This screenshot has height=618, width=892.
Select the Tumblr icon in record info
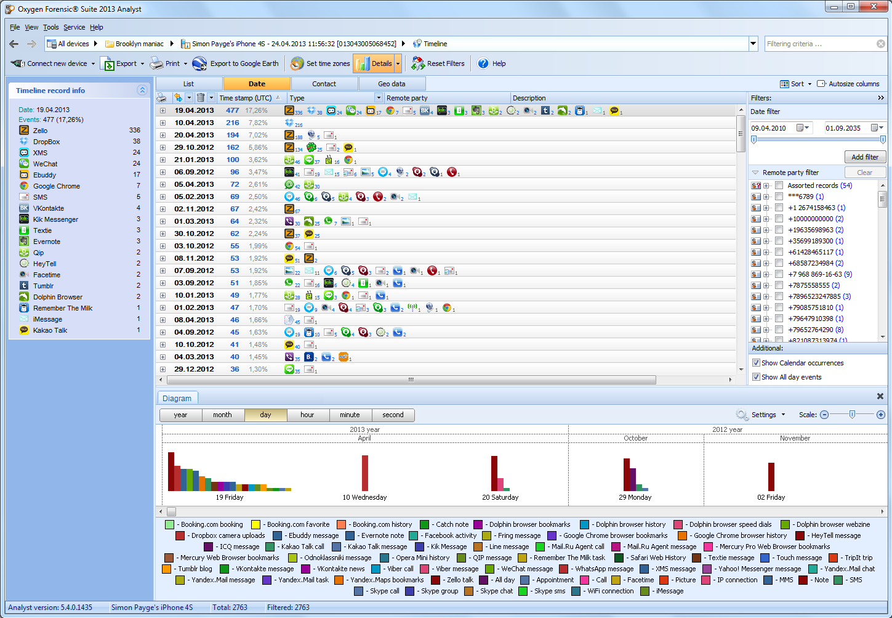tap(24, 285)
